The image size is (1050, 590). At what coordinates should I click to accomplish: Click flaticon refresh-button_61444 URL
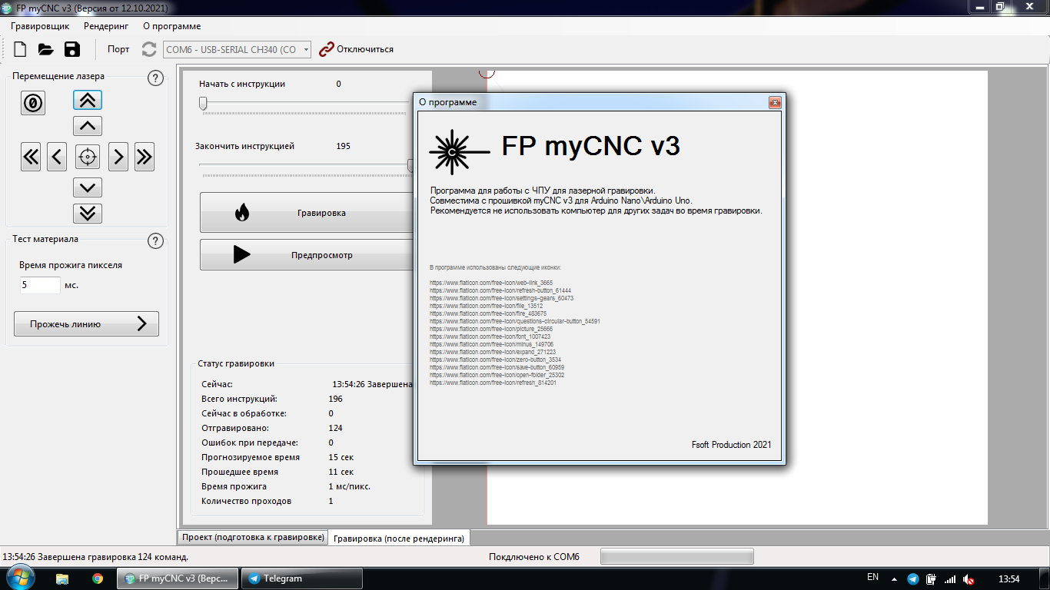tap(500, 290)
